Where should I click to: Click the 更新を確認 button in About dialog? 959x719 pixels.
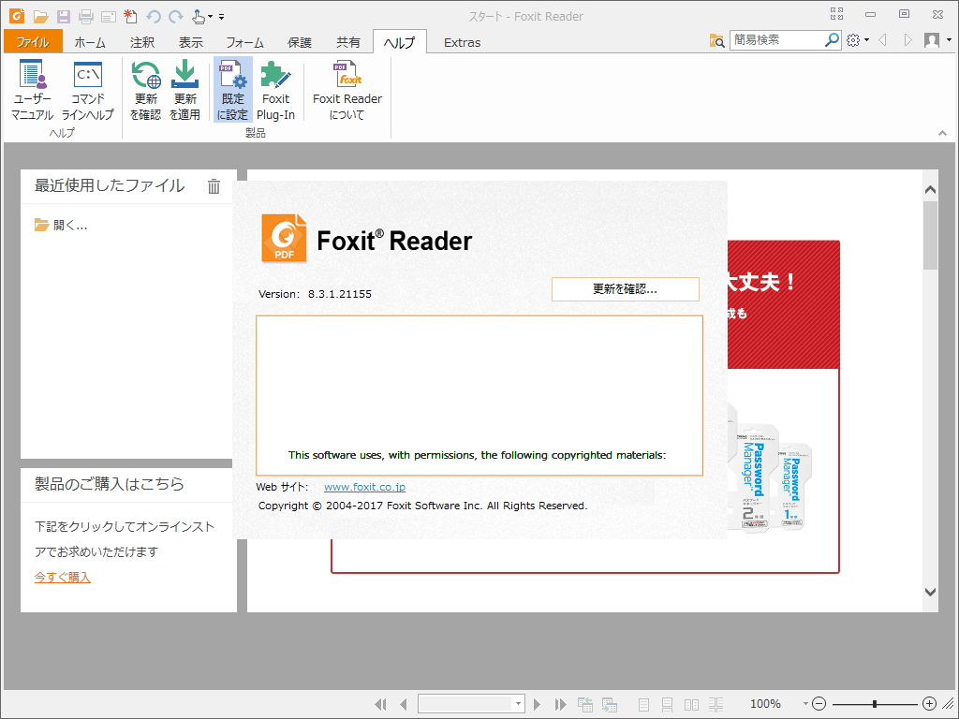(x=625, y=288)
